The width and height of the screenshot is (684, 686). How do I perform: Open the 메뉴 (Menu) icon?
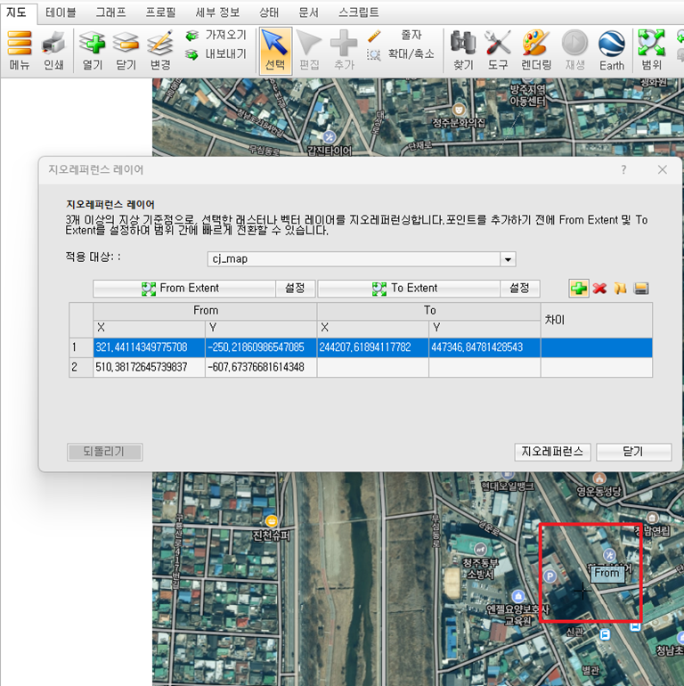coord(20,51)
